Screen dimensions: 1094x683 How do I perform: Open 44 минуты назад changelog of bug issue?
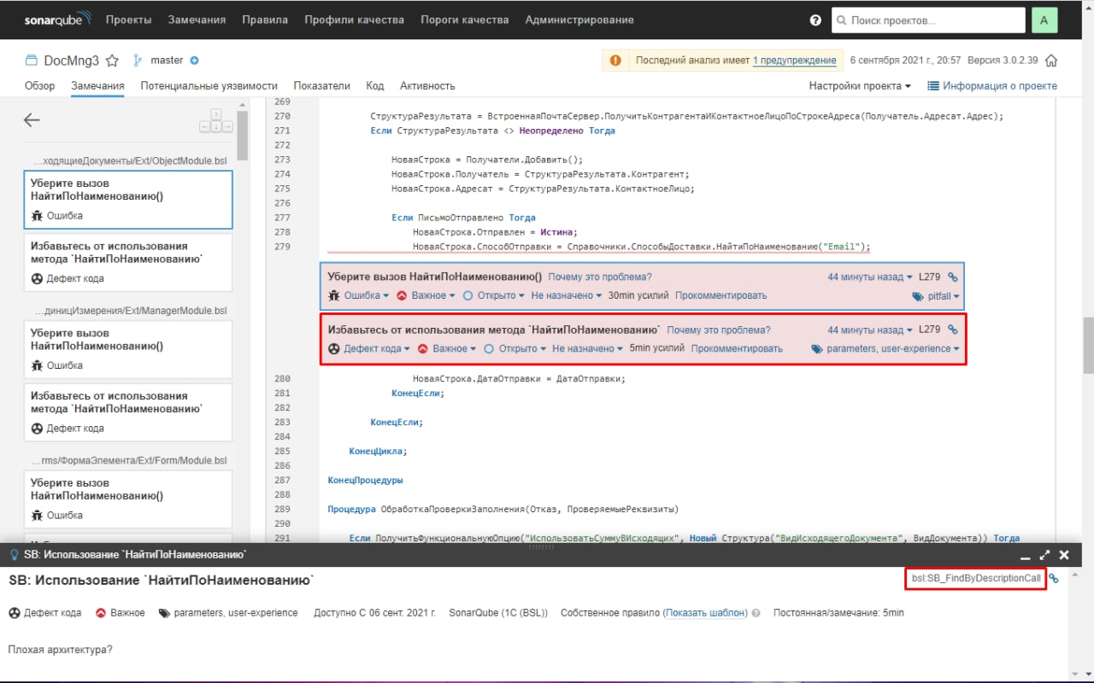pos(870,277)
